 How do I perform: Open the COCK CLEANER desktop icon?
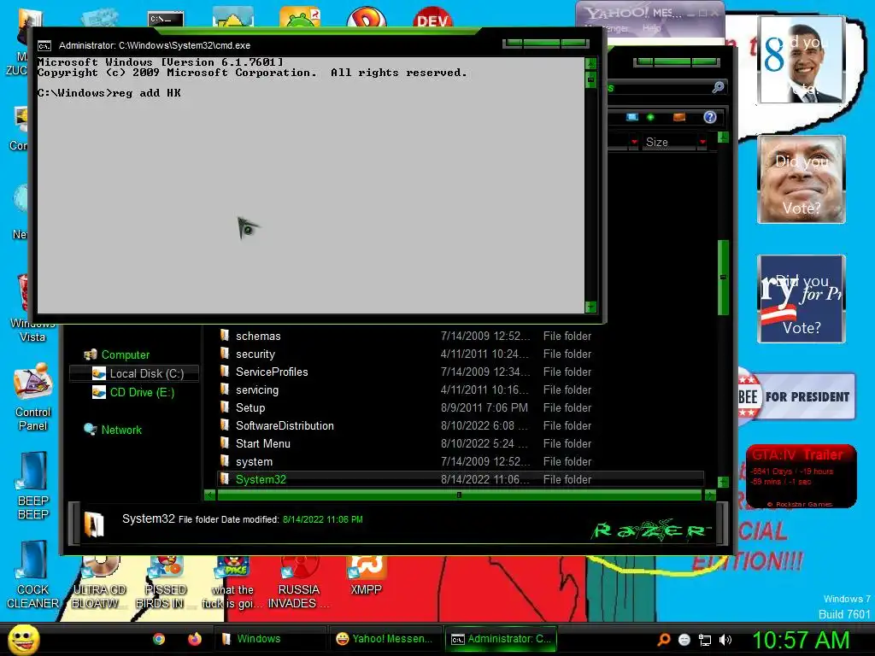[33, 575]
